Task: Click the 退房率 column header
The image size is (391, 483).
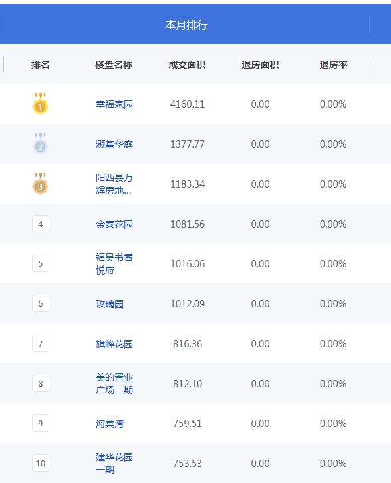Action: point(333,65)
